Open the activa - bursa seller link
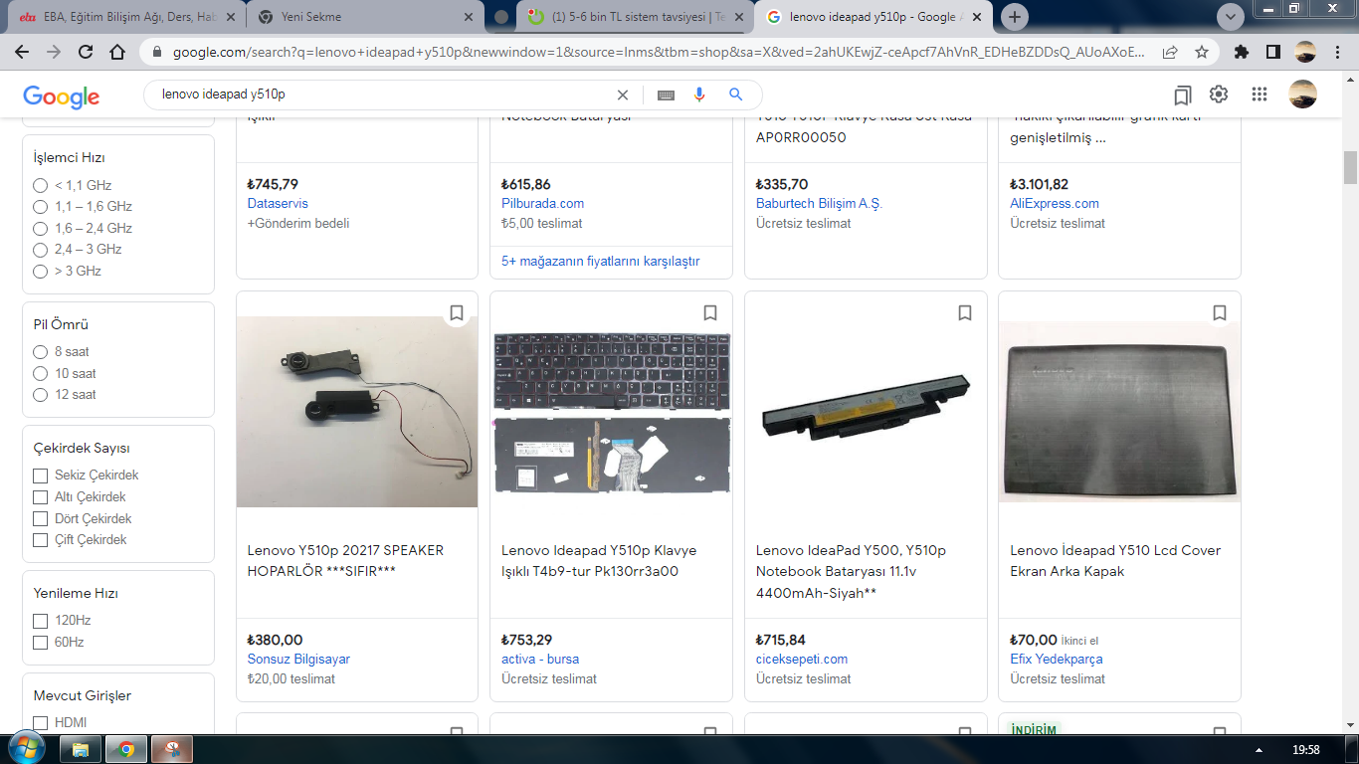The width and height of the screenshot is (1359, 764). coord(540,660)
